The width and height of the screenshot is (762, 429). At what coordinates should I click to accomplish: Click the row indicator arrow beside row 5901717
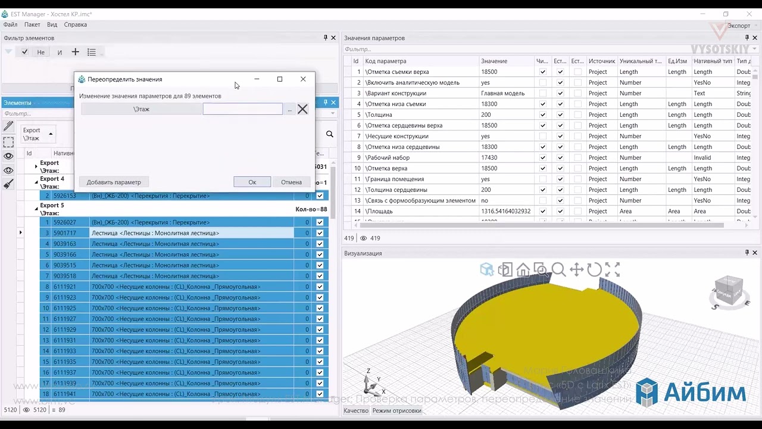coord(21,233)
